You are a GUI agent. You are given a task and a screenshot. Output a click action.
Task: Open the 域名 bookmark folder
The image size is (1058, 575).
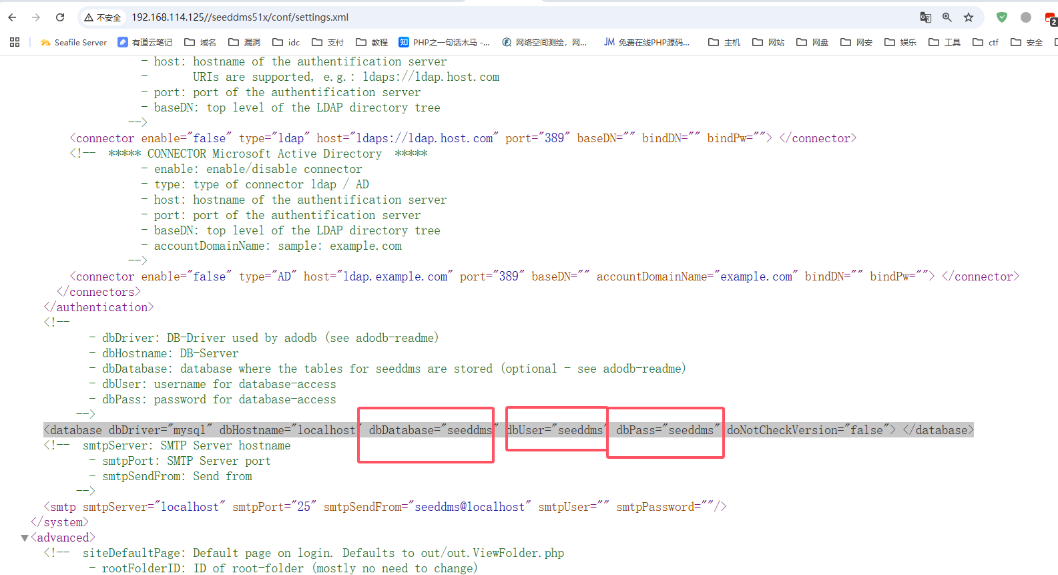(x=200, y=42)
